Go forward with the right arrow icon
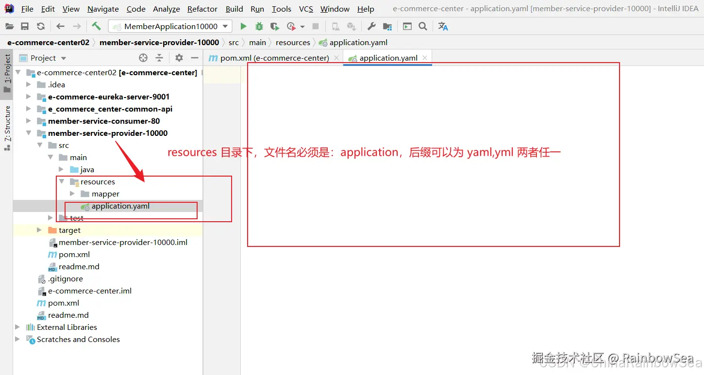This screenshot has height=375, width=704. point(77,27)
